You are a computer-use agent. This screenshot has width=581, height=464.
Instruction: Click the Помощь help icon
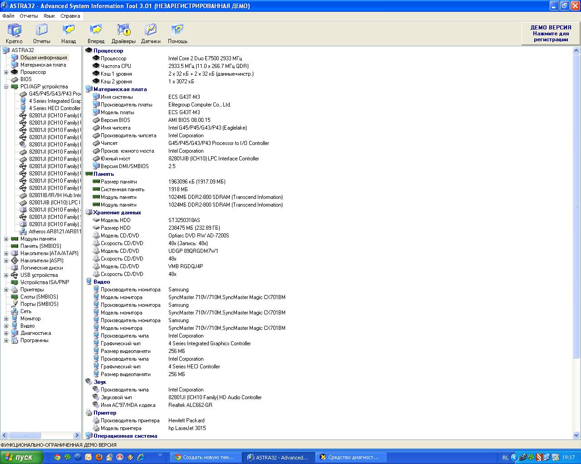(x=177, y=30)
